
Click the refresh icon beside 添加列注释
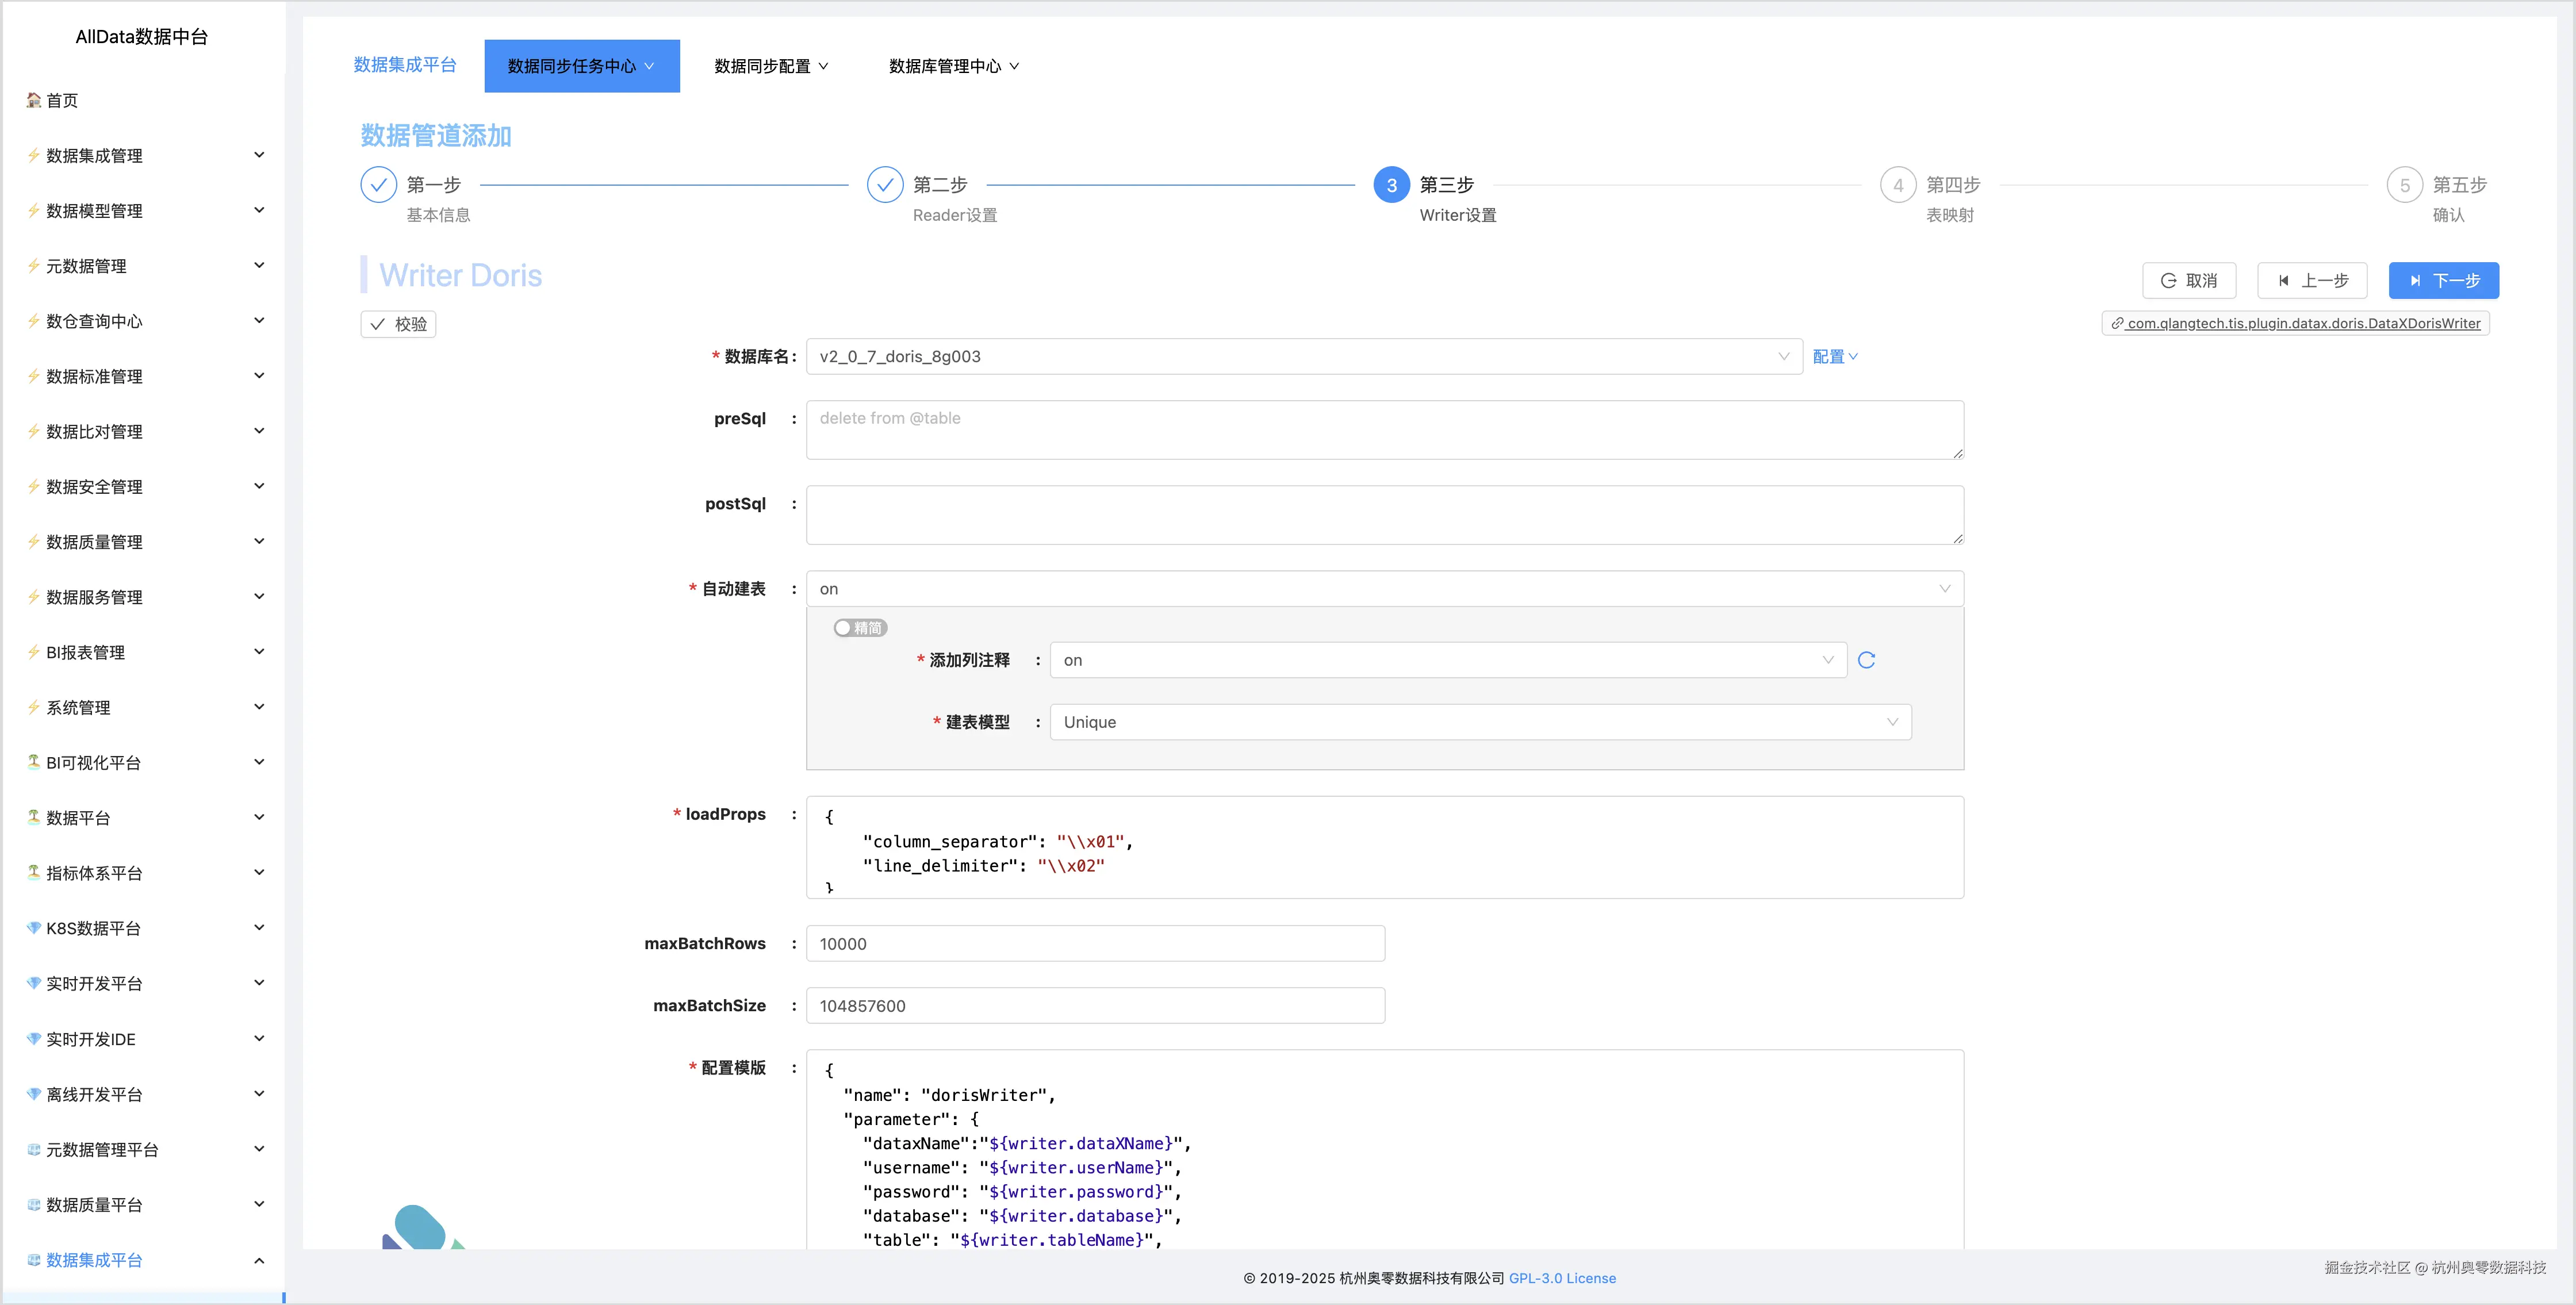(x=1866, y=660)
